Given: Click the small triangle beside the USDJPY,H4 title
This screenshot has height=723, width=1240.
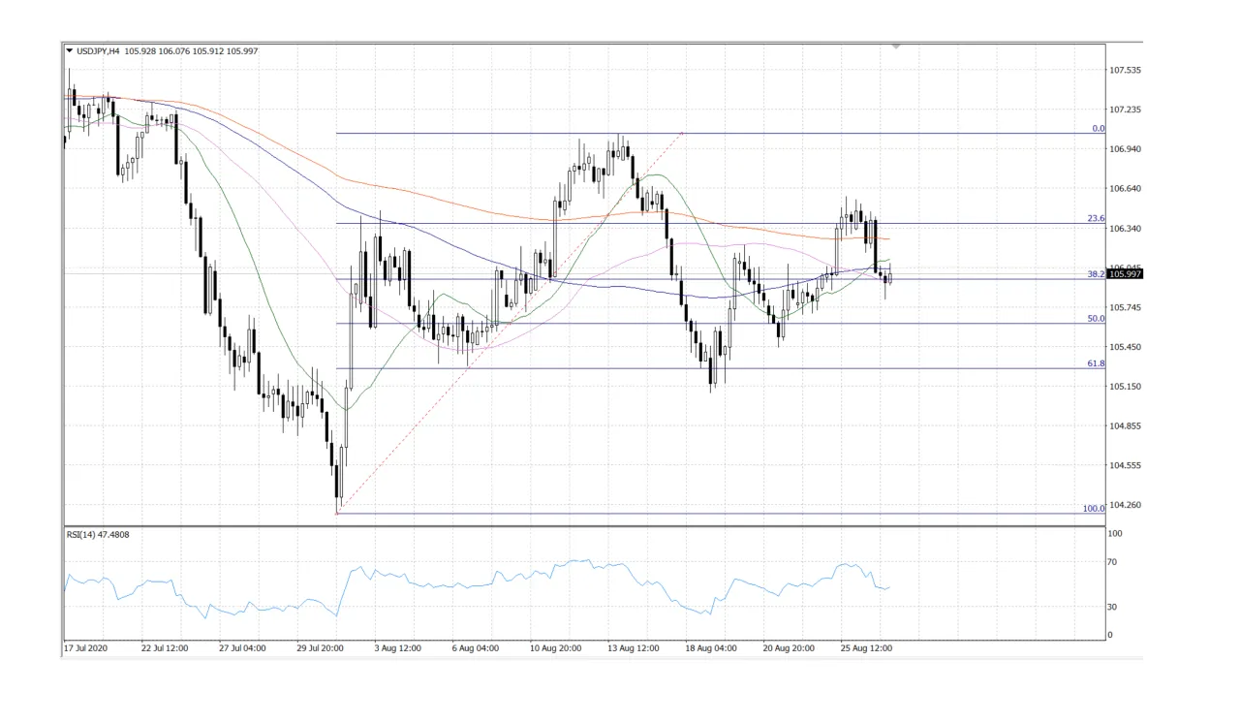Looking at the screenshot, I should tap(69, 50).
